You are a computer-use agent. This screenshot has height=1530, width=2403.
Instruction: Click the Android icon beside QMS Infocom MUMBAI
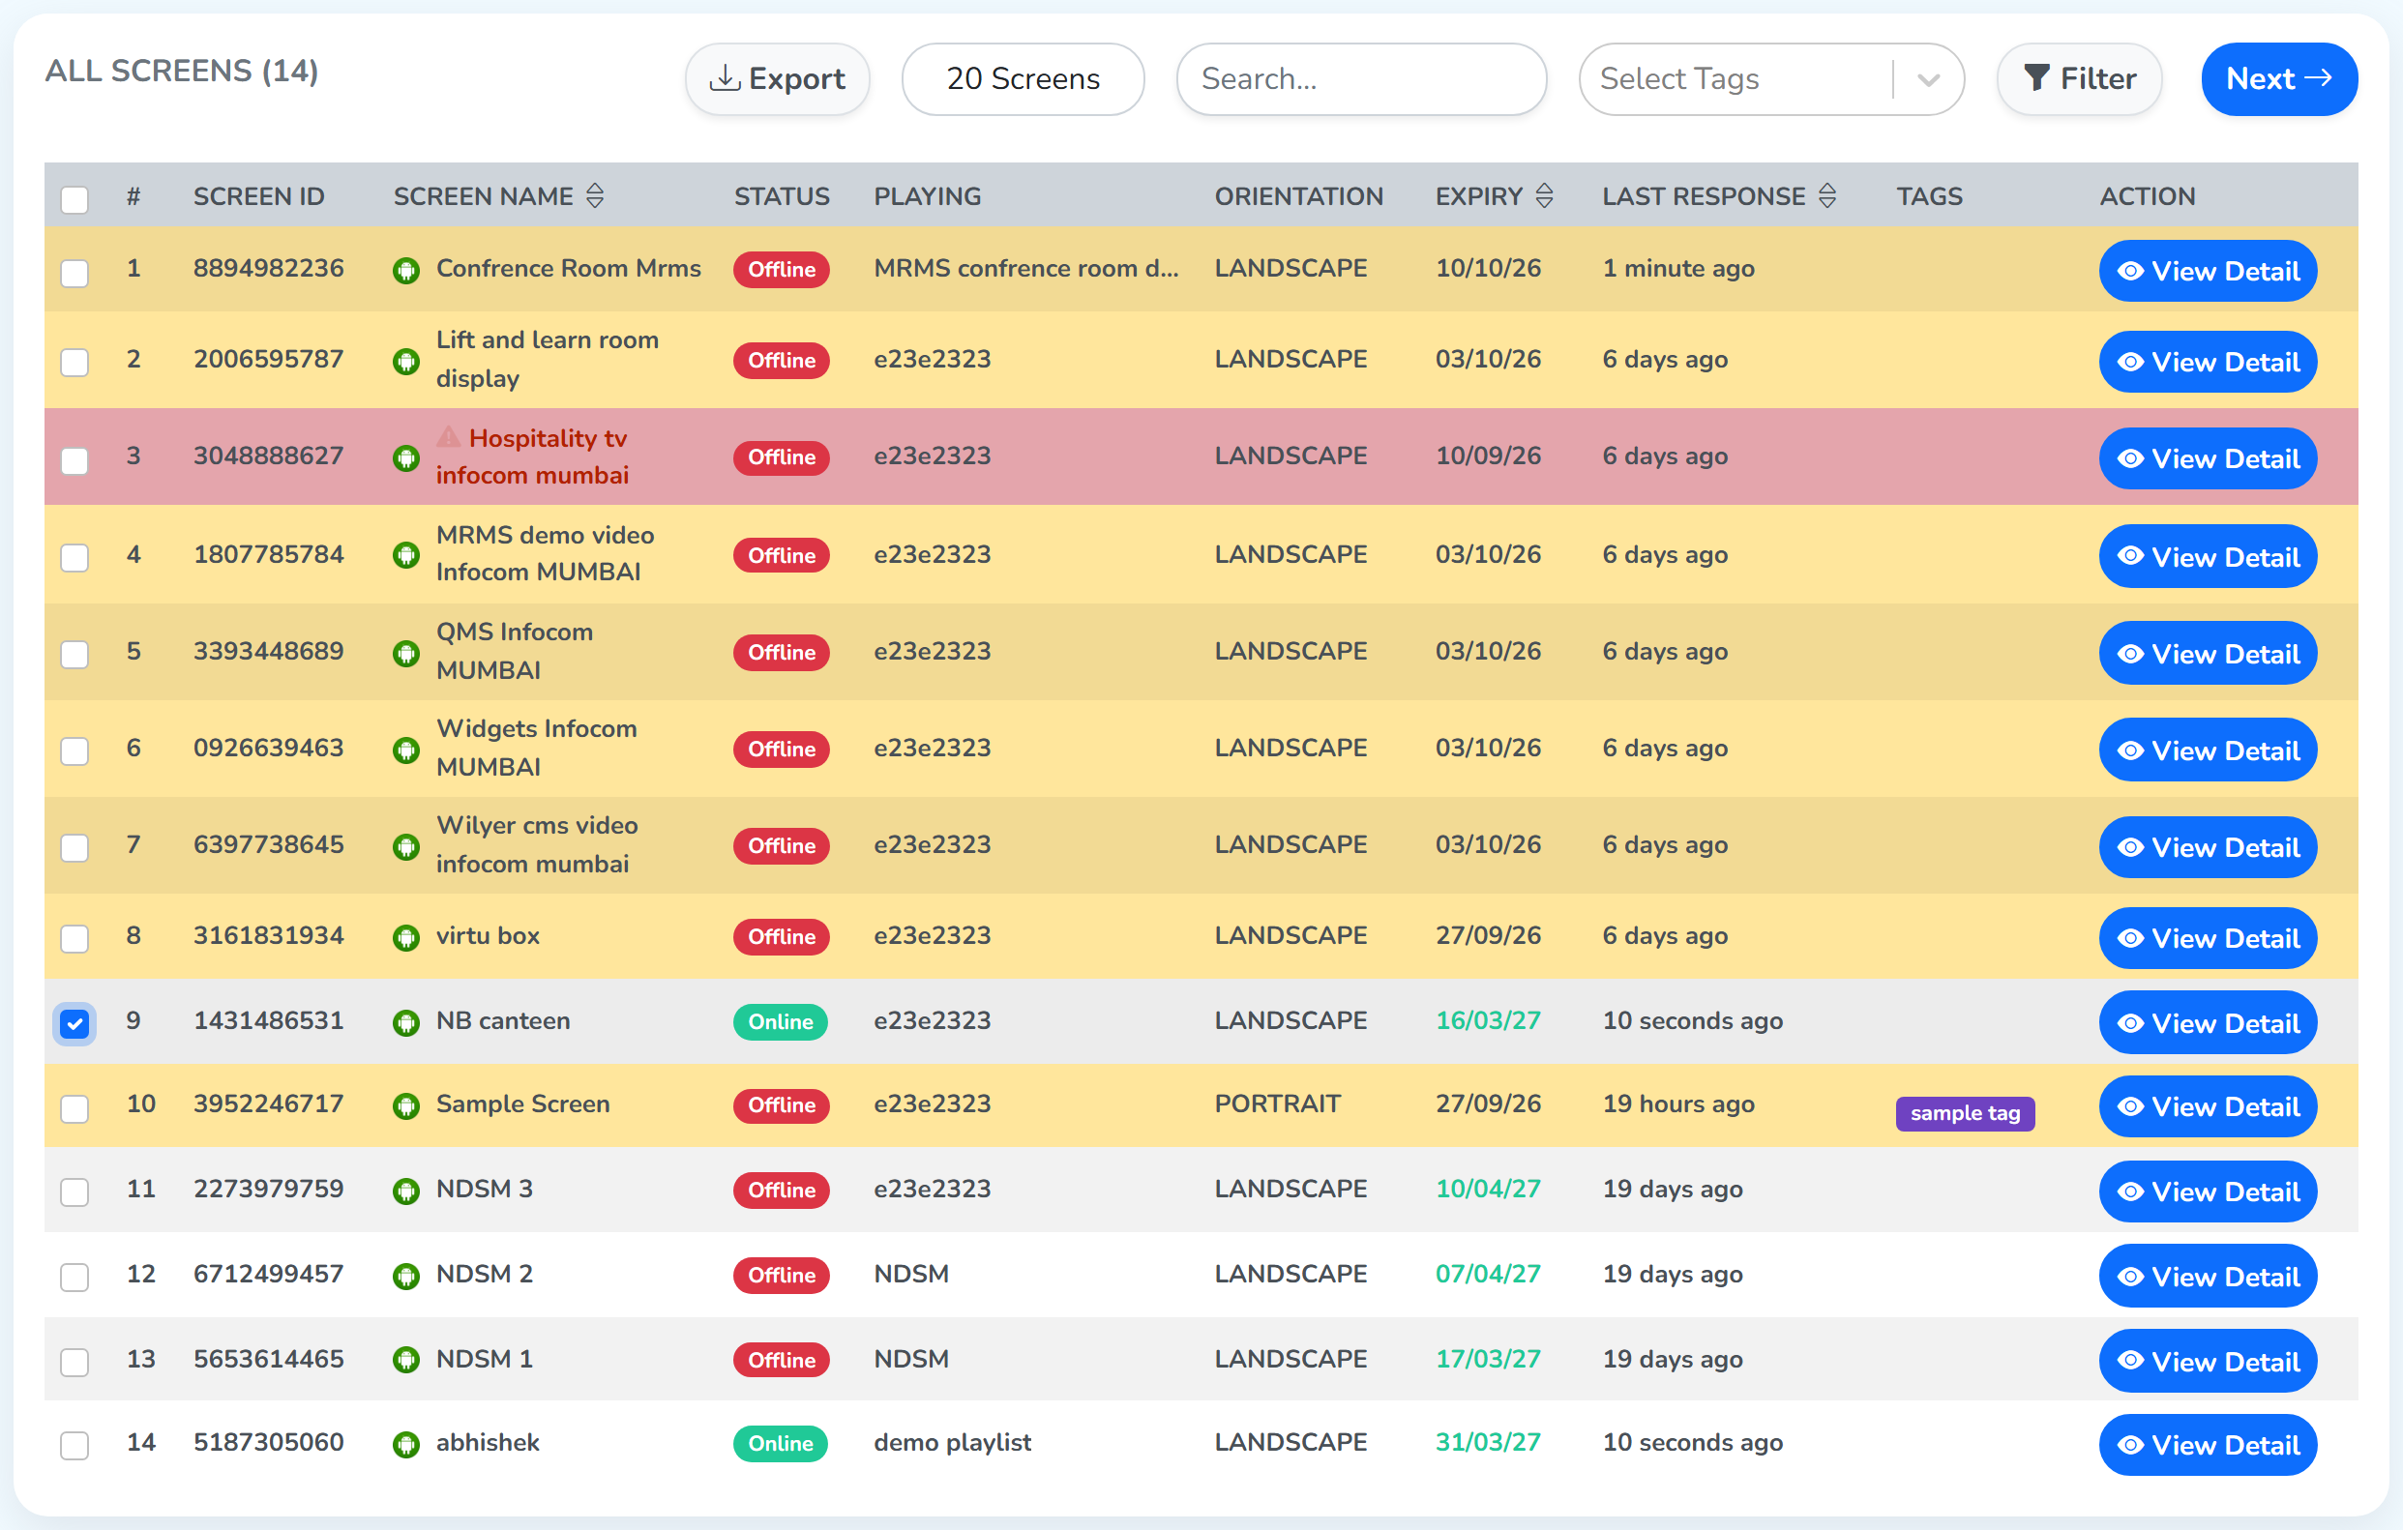[406, 653]
